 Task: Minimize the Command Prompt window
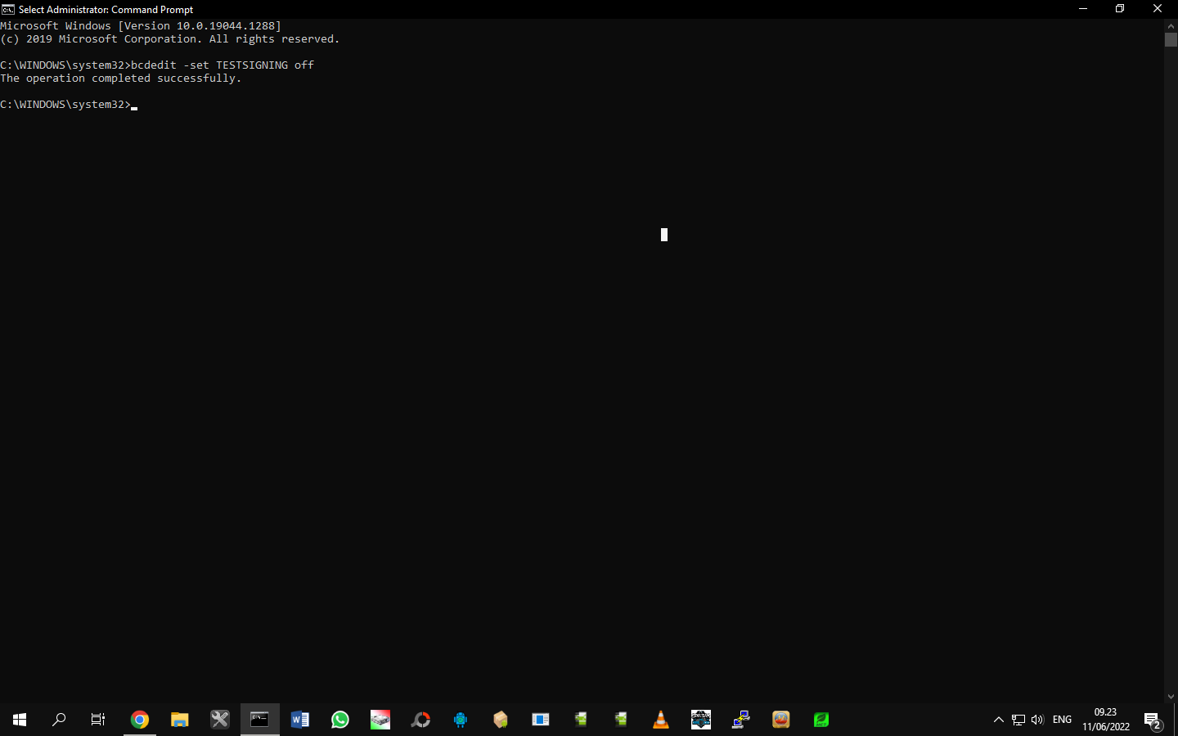click(x=1083, y=9)
